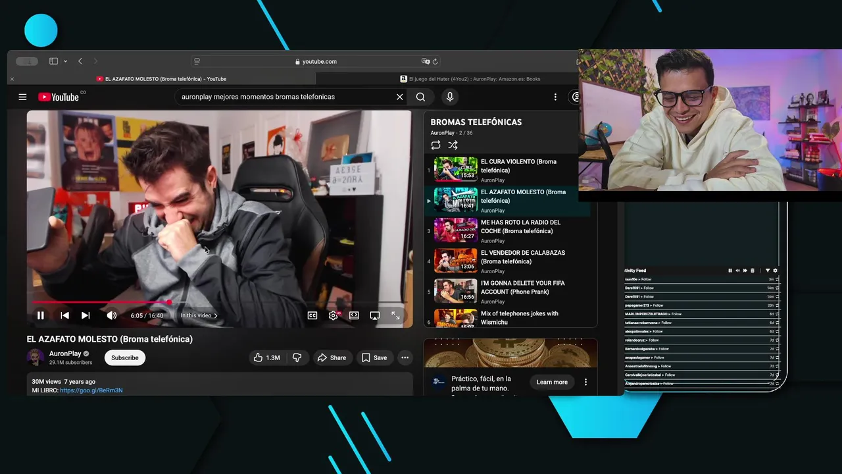Toggle playlist shuffle icon

coord(453,145)
